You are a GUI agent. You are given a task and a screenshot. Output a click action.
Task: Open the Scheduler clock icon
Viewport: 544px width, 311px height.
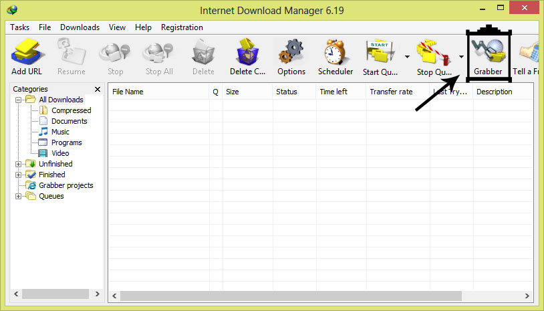[x=335, y=52]
